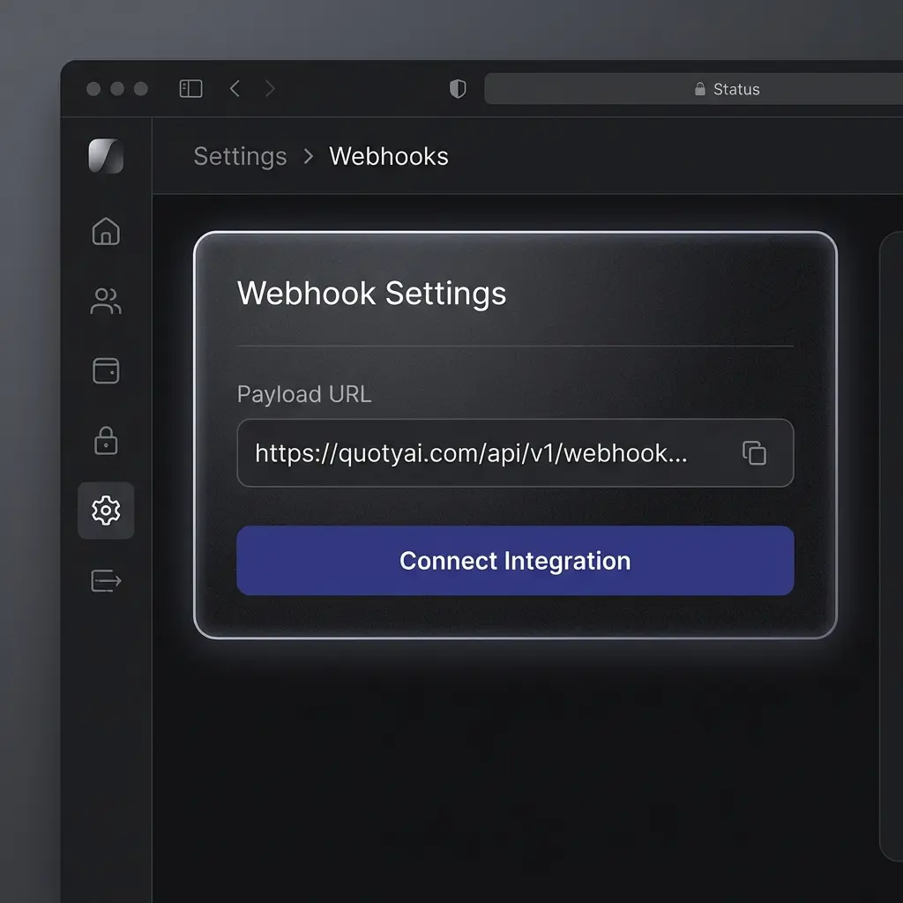Screen dimensions: 903x903
Task: Open the shield privacy report icon
Action: (x=457, y=89)
